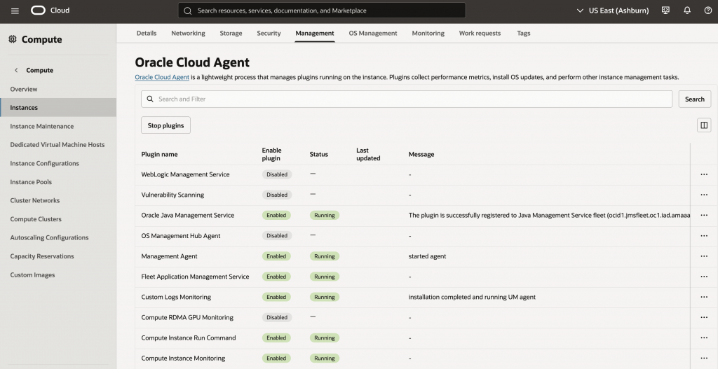
Task: Open the Work requests tab
Action: click(x=480, y=33)
